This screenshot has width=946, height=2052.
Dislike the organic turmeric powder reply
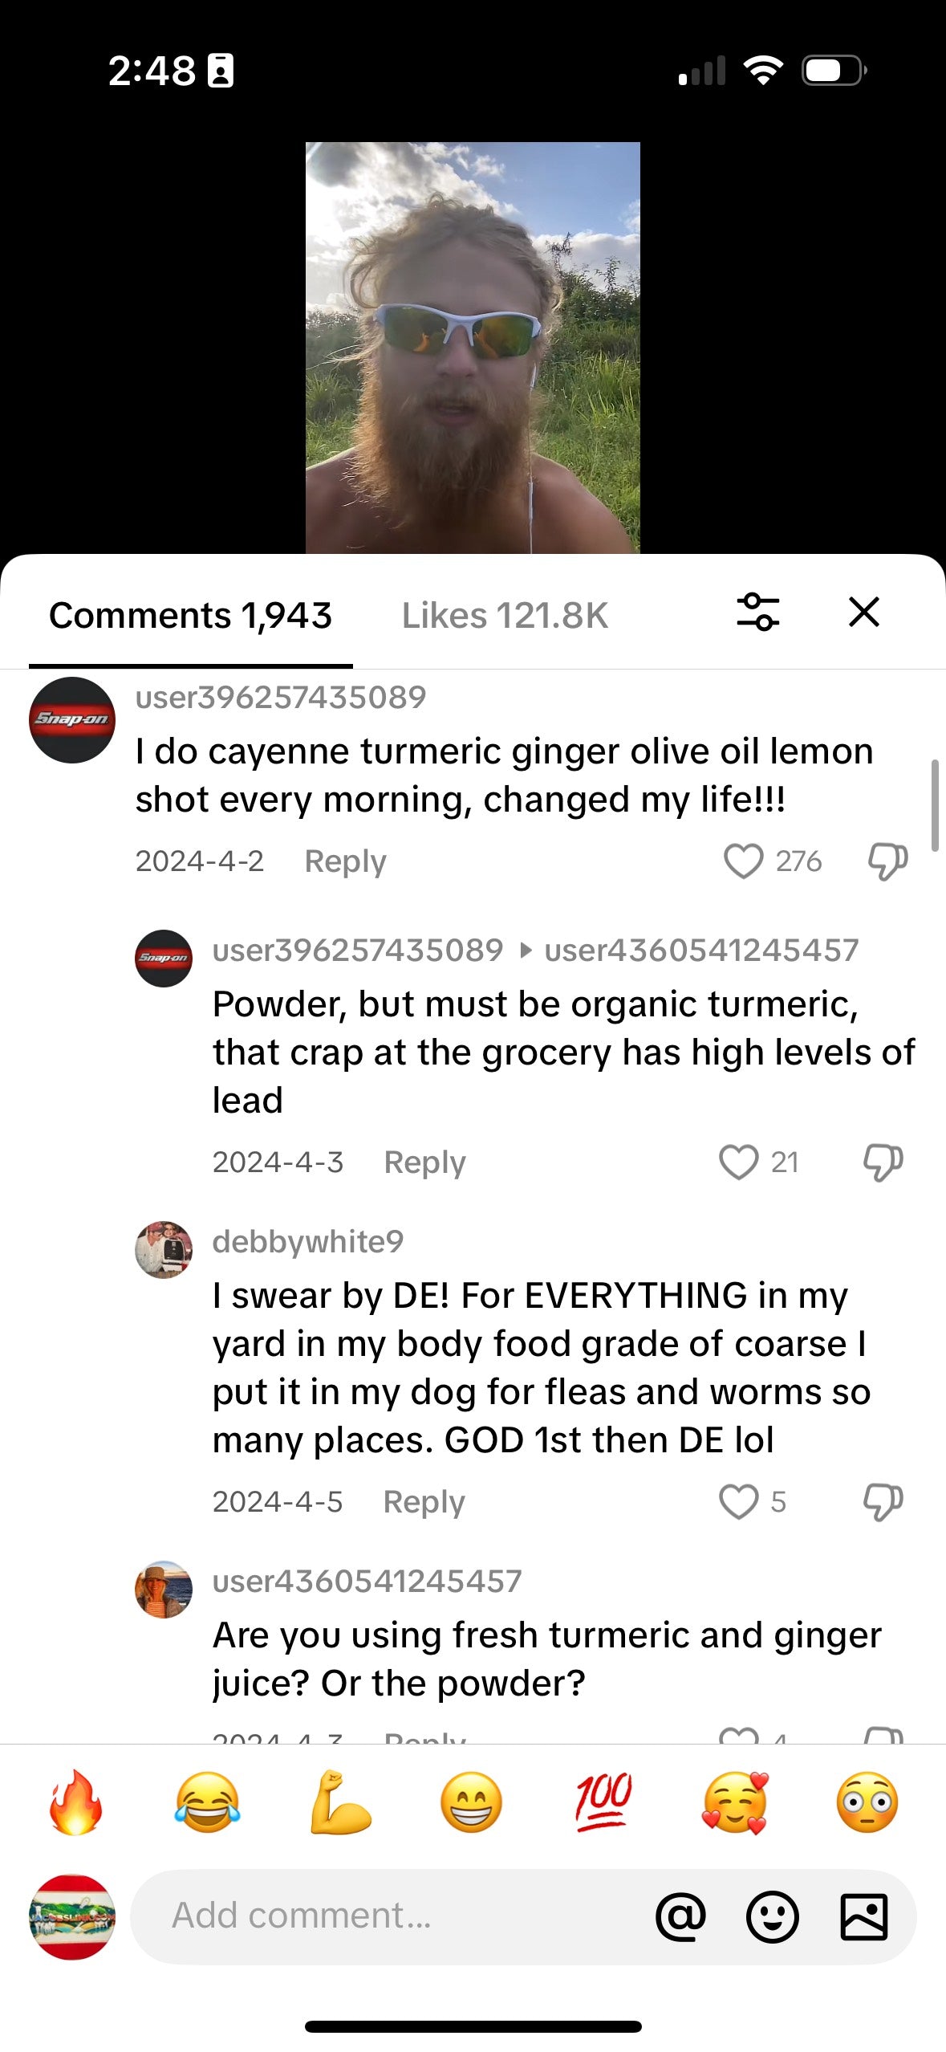pyautogui.click(x=883, y=1162)
